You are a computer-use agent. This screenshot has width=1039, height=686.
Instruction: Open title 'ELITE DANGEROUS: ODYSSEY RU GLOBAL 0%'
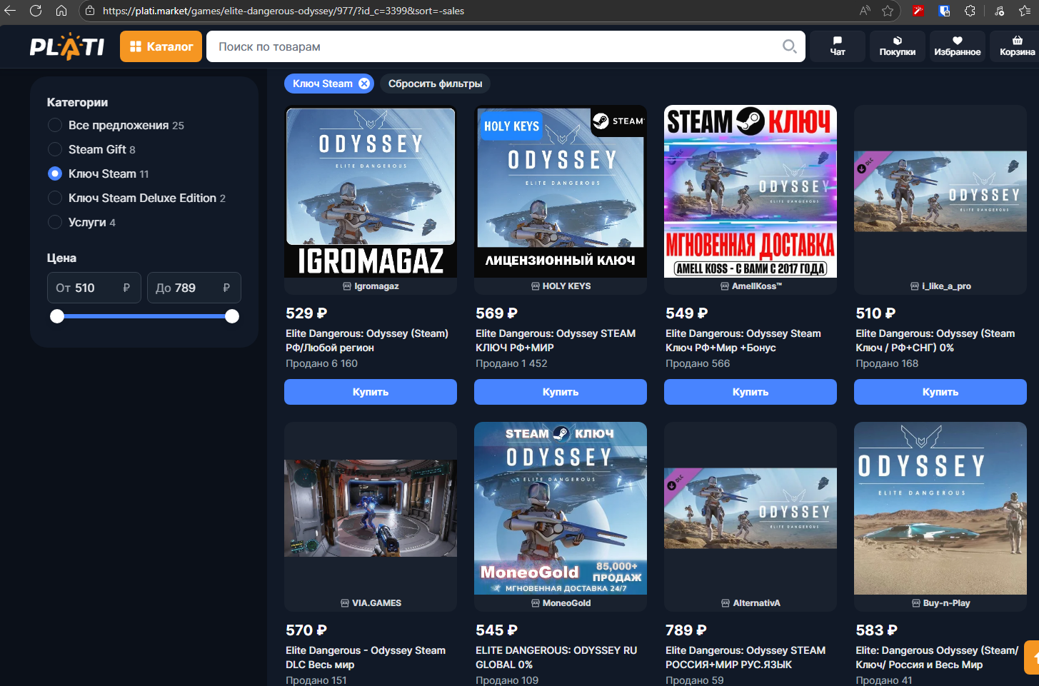pyautogui.click(x=556, y=657)
